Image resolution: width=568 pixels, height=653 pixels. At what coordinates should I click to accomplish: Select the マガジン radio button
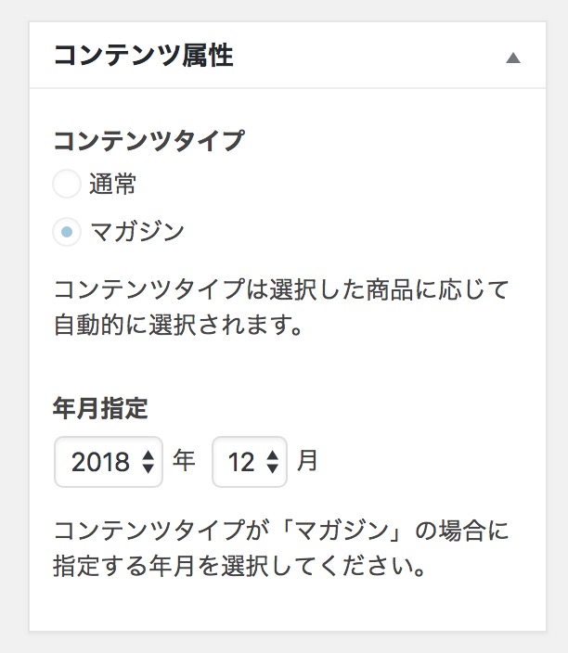tap(67, 231)
